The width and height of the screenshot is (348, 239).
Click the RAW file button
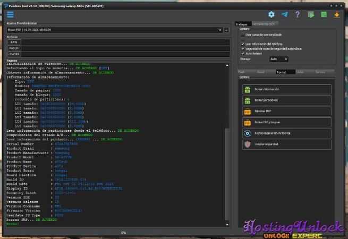point(14,42)
